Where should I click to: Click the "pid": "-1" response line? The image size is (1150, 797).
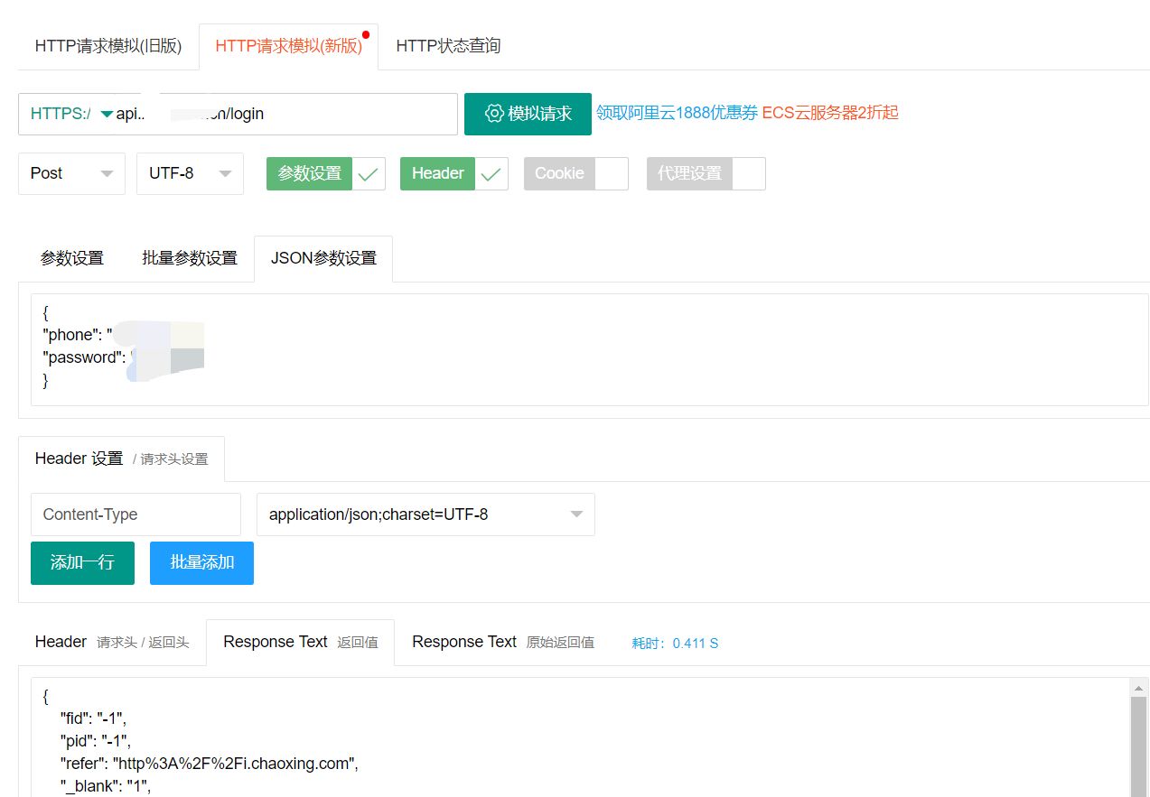[x=94, y=741]
